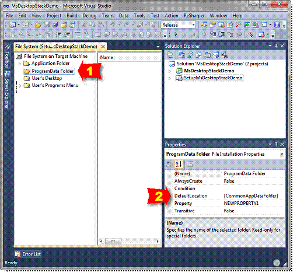The image size is (297, 276).
Task: Pin the Properties panel with pushpin icon
Action: (276, 144)
